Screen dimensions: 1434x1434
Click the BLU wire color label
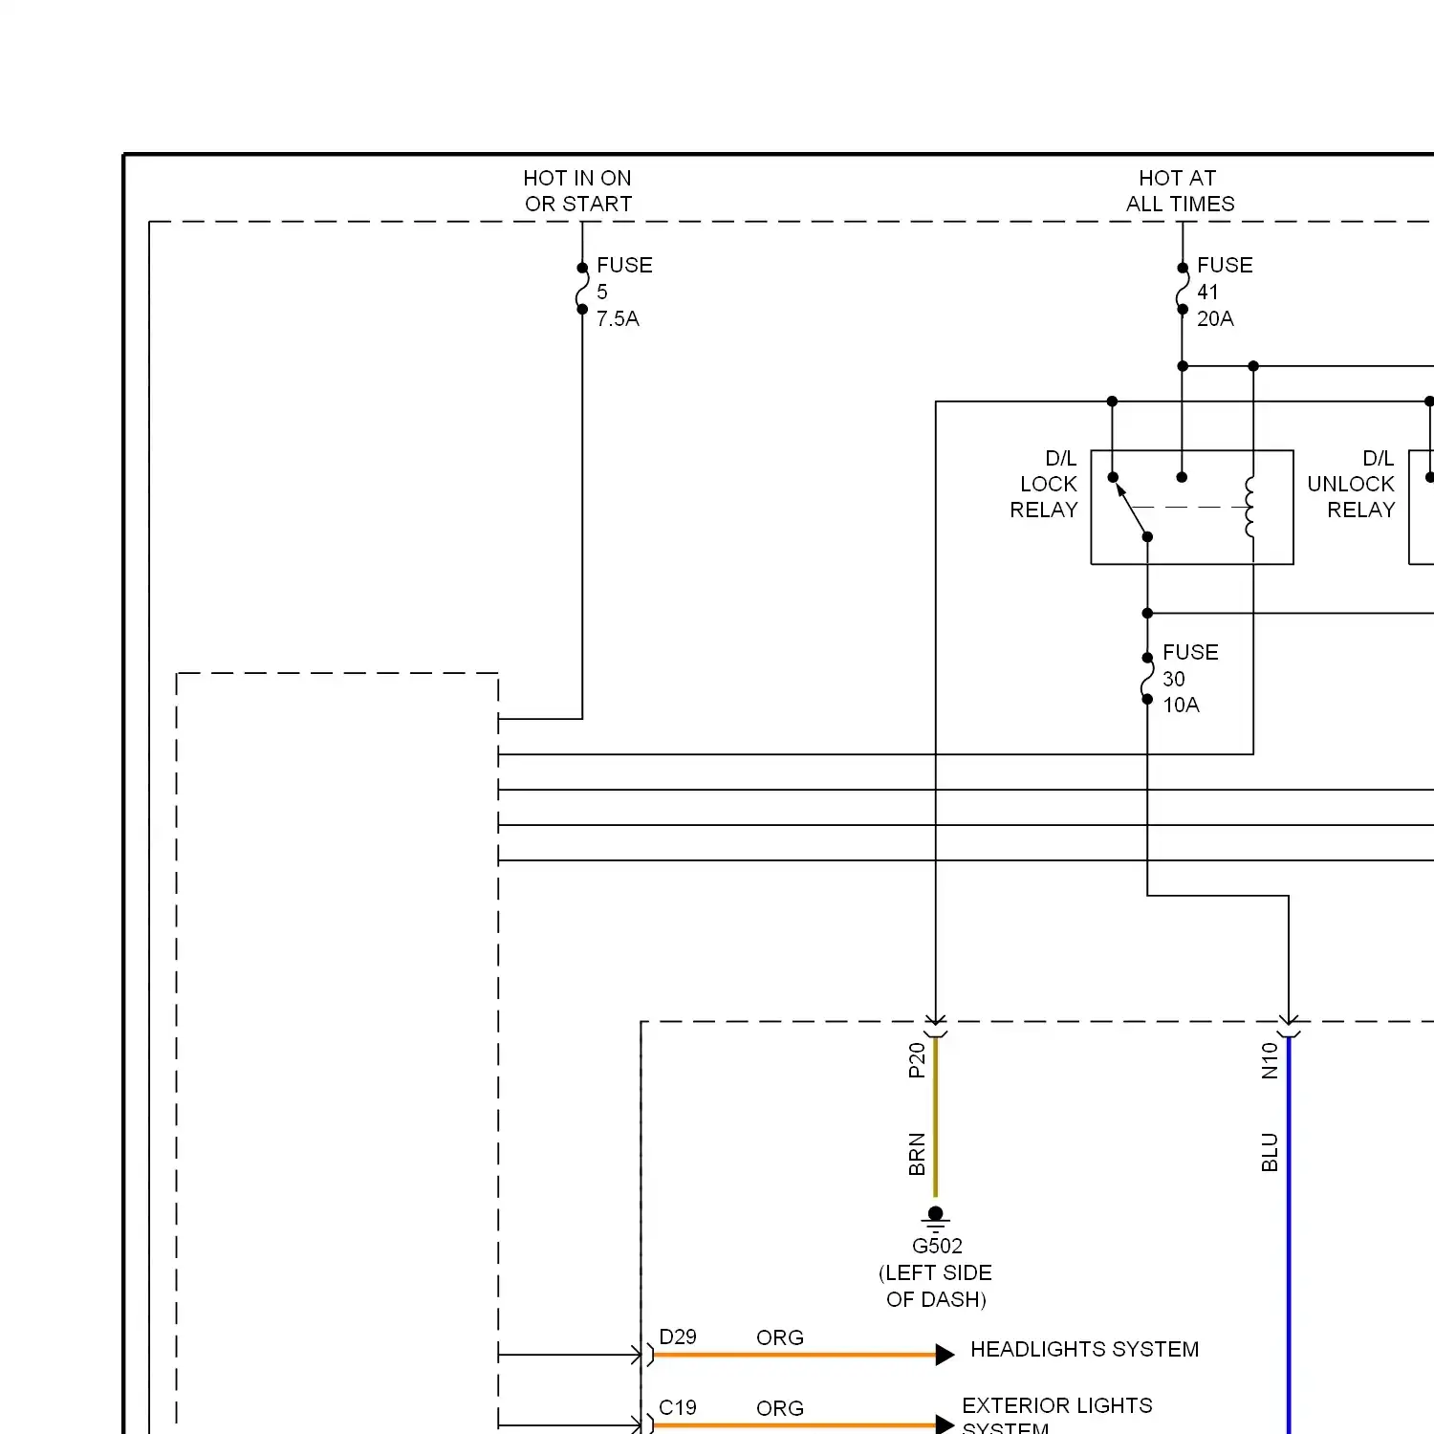(x=1270, y=1152)
